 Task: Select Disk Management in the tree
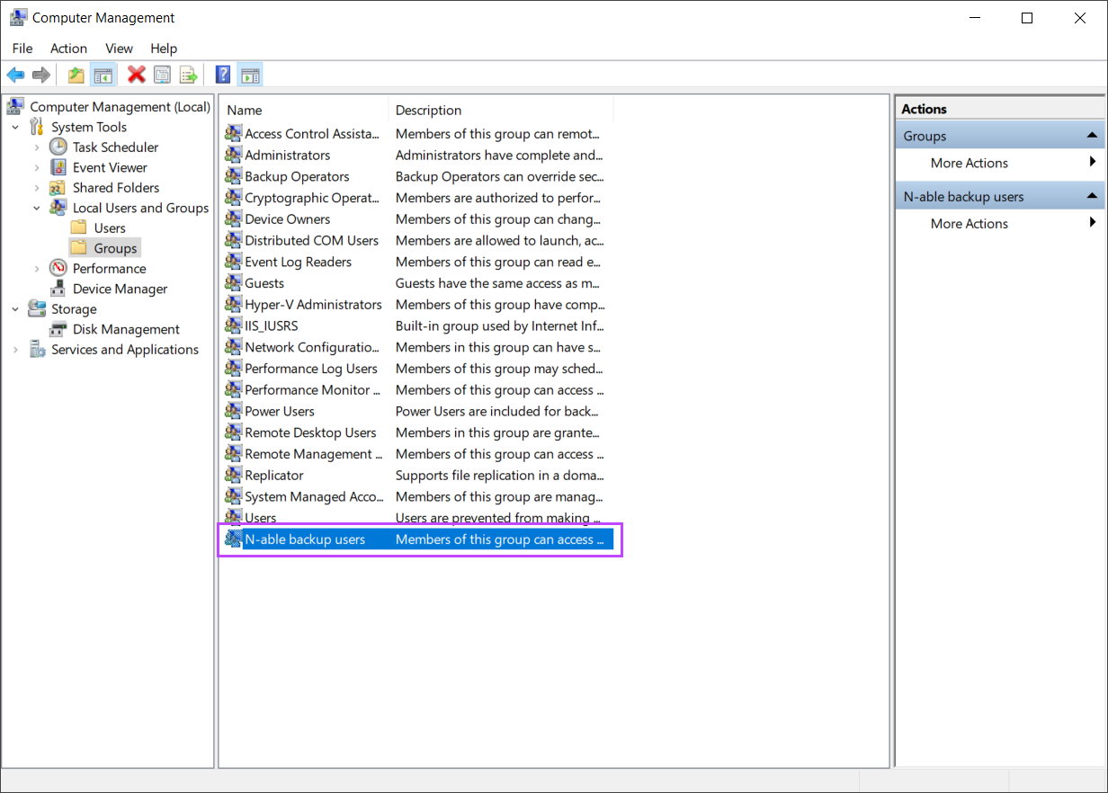tap(126, 329)
